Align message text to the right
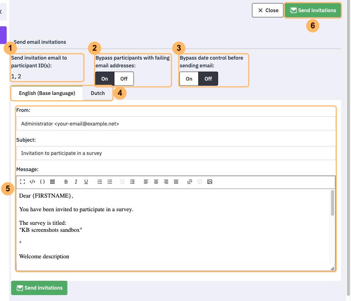This screenshot has height=301, width=351. (166, 182)
